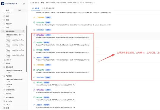
Task: Click document icon of Expand Final Chapter 已产出计划 row
Action: (34, 70)
